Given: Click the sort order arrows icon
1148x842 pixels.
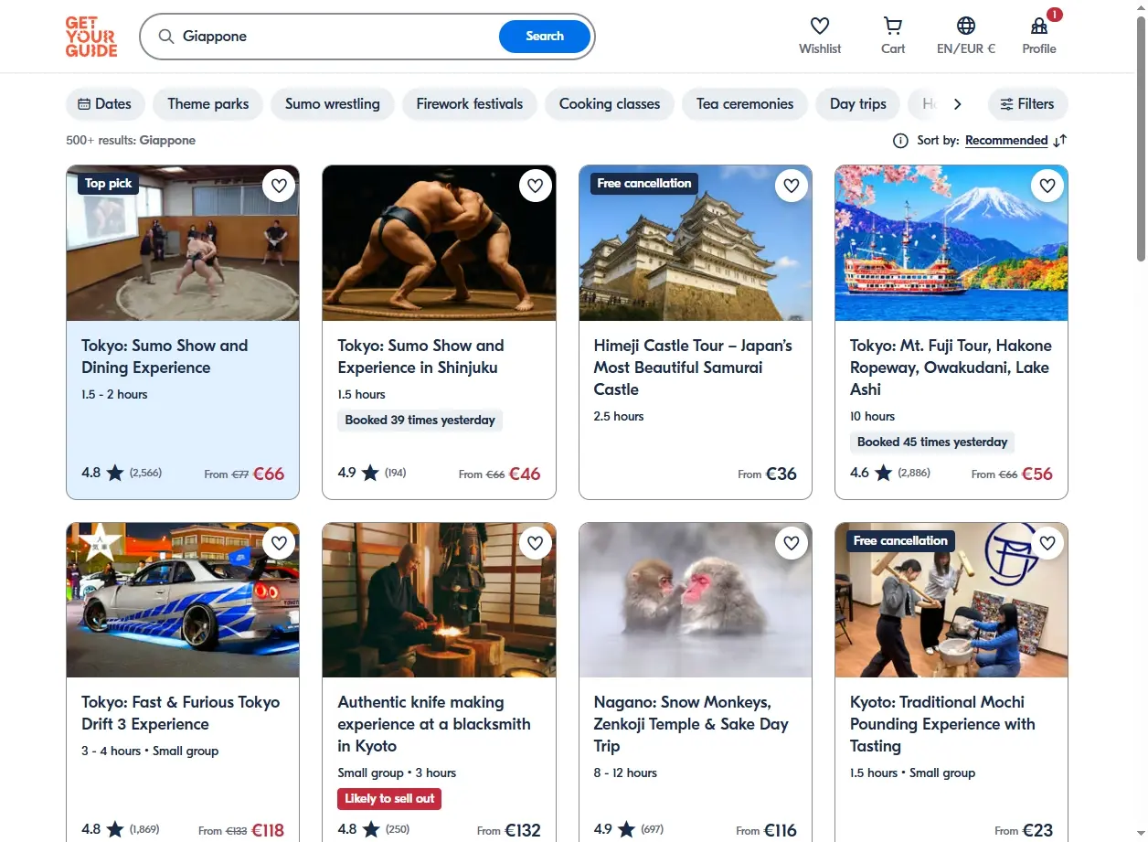Looking at the screenshot, I should click(x=1059, y=141).
